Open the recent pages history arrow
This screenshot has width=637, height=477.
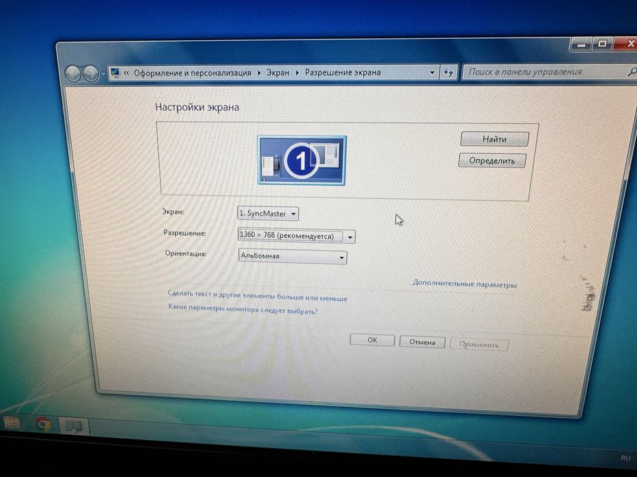[x=103, y=74]
